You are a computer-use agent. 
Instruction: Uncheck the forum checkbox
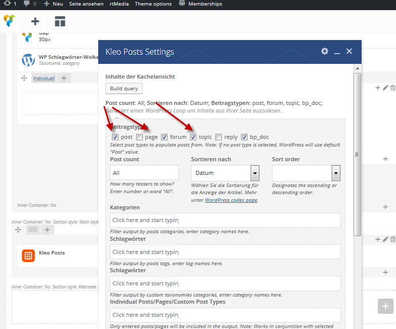click(164, 137)
